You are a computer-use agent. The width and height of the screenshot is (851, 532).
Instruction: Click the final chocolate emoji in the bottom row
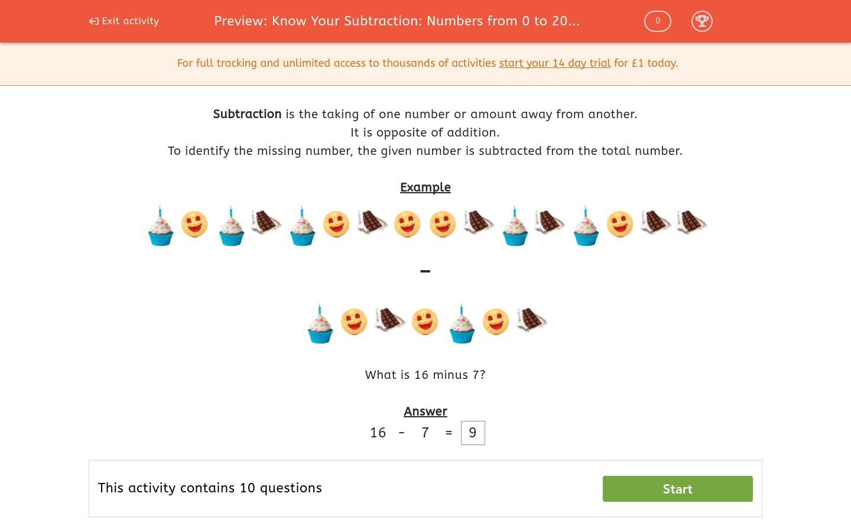click(531, 322)
